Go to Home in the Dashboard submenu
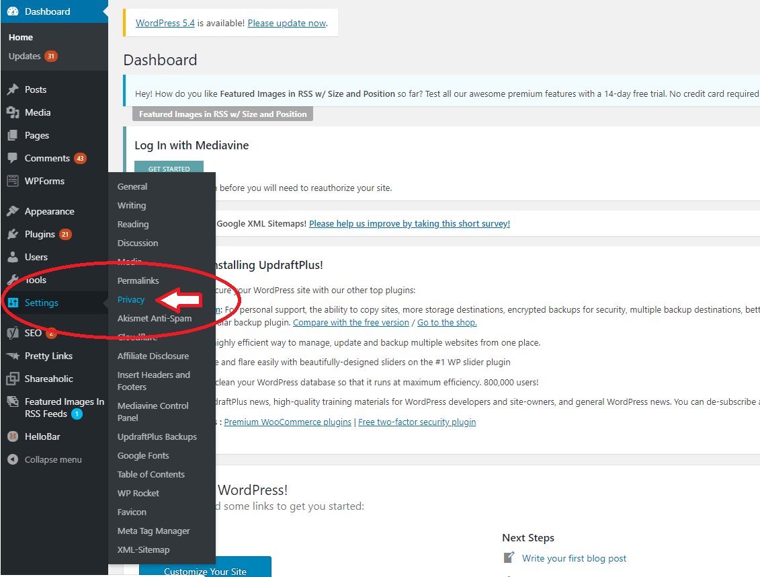 [x=21, y=38]
